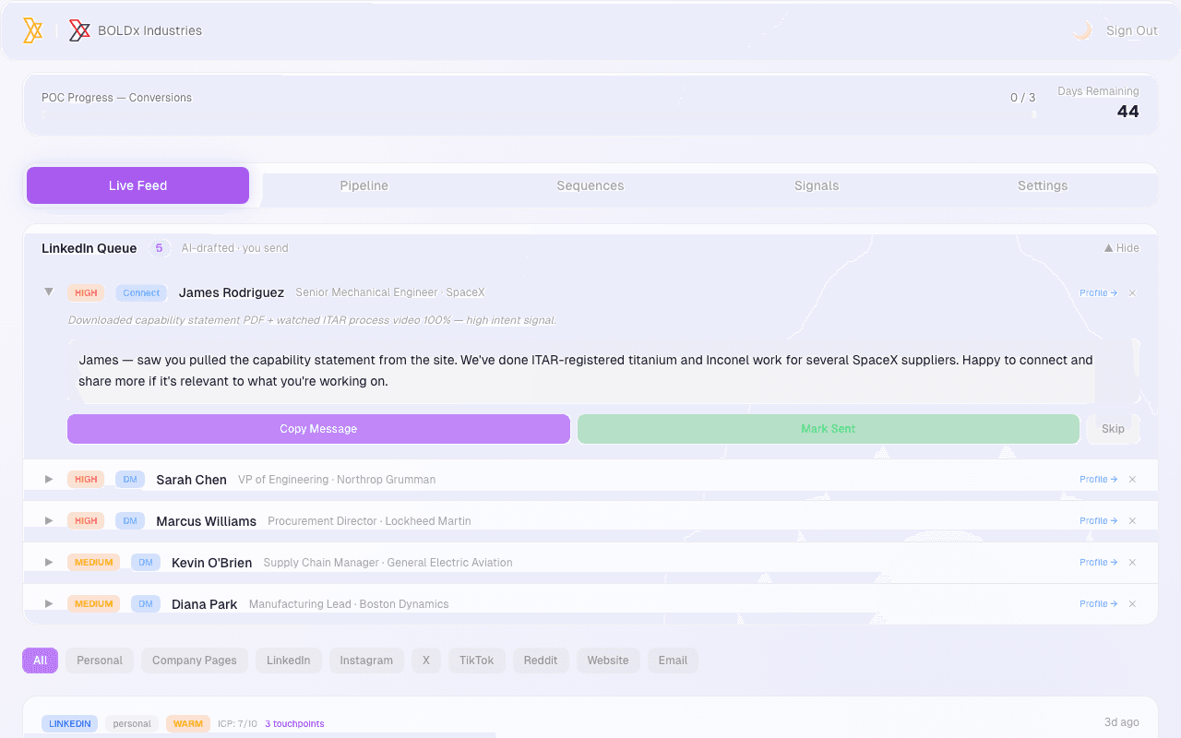
Task: Dismiss James Rodriguez with the X icon
Action: [1132, 292]
